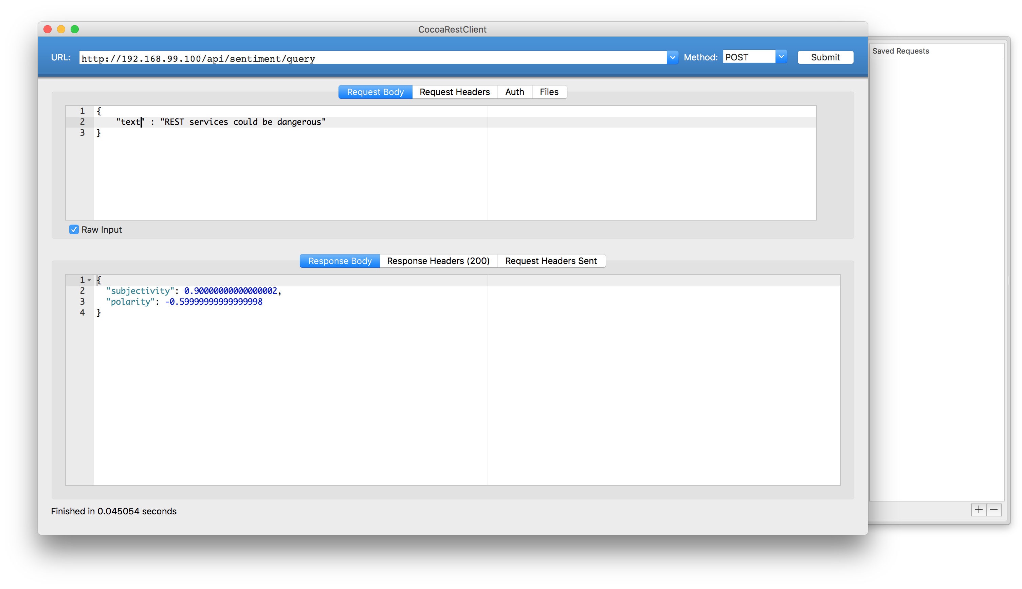Screen dimensions: 1022x589
Task: Toggle the Raw Input checkbox
Action: click(x=74, y=229)
